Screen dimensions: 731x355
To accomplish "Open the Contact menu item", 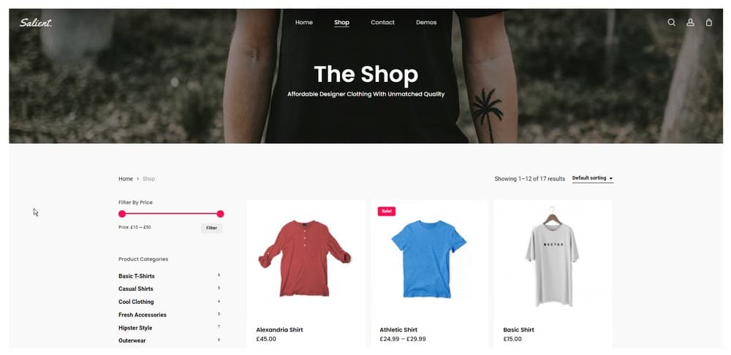I will click(x=382, y=23).
